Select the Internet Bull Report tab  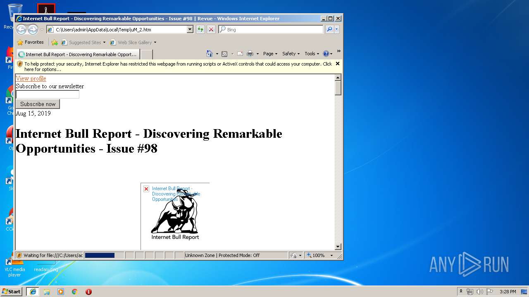[x=78, y=54]
